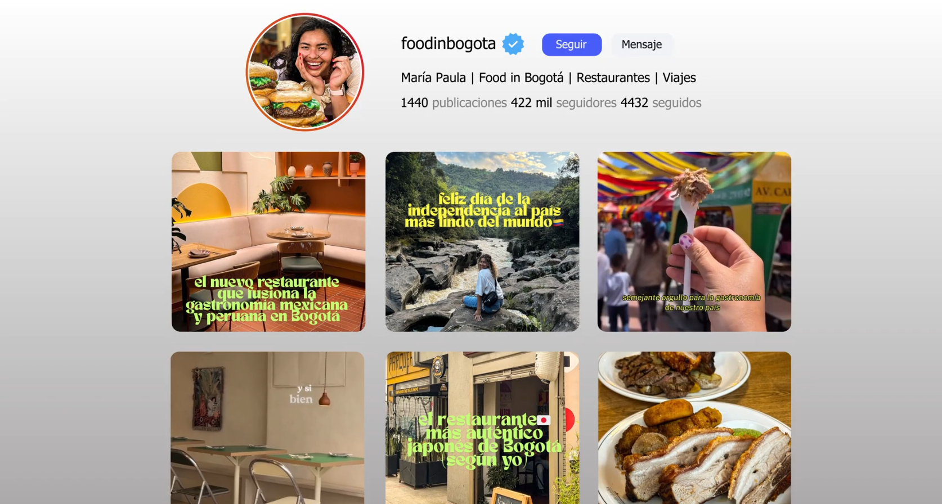This screenshot has height=504, width=942.
Task: Click the woman sitting on river rocks
Action: click(x=483, y=287)
